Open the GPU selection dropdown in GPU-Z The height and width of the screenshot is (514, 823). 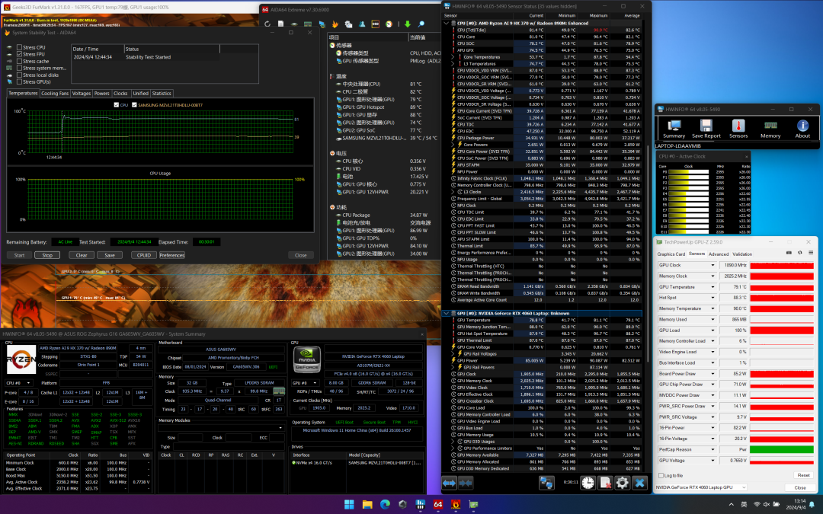[x=742, y=487]
